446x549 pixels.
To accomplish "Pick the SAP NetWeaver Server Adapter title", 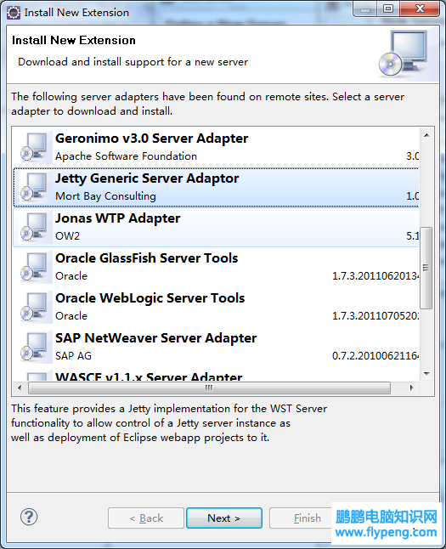I will [155, 338].
